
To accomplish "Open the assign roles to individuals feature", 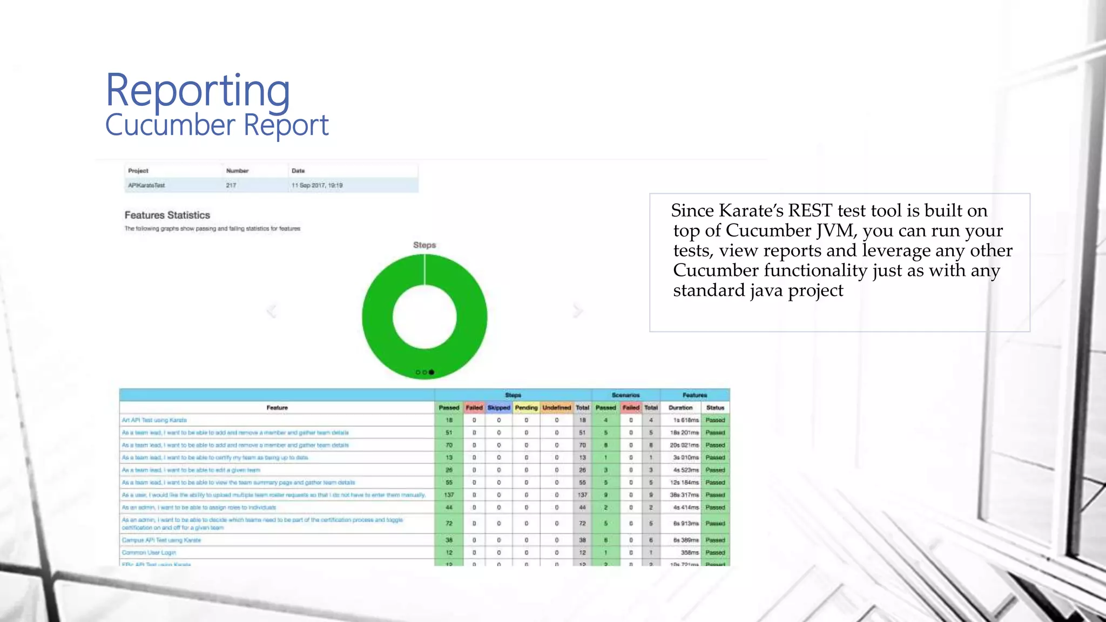I will [x=199, y=508].
